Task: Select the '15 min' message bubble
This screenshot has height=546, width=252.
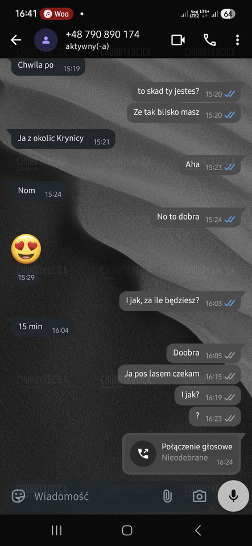Action: (41, 328)
